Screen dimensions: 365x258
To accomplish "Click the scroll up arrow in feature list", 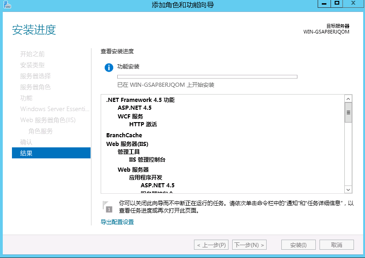I will point(348,99).
